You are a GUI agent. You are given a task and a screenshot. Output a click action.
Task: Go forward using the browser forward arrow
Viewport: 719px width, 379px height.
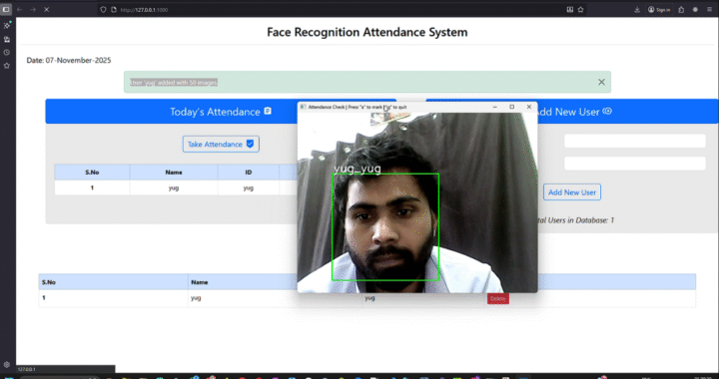click(33, 9)
